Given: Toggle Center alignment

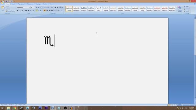Looking at the screenshot, I should click(47, 10).
